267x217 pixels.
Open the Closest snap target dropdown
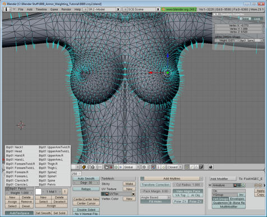174,167
